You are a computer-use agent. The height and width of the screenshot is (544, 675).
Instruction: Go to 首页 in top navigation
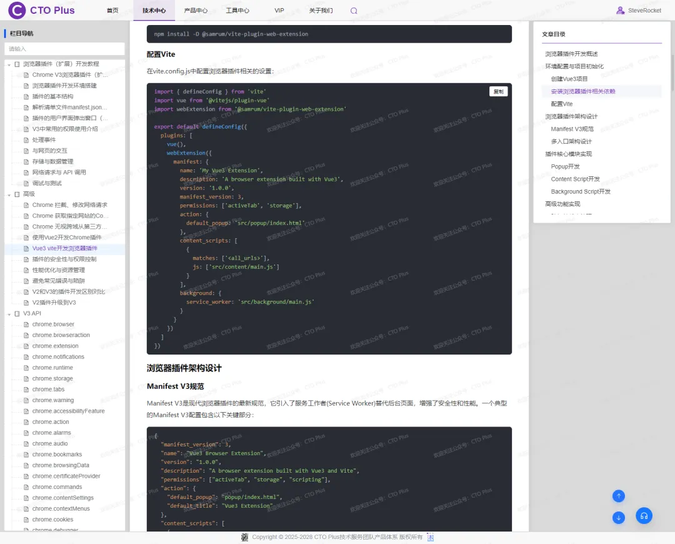coord(112,11)
